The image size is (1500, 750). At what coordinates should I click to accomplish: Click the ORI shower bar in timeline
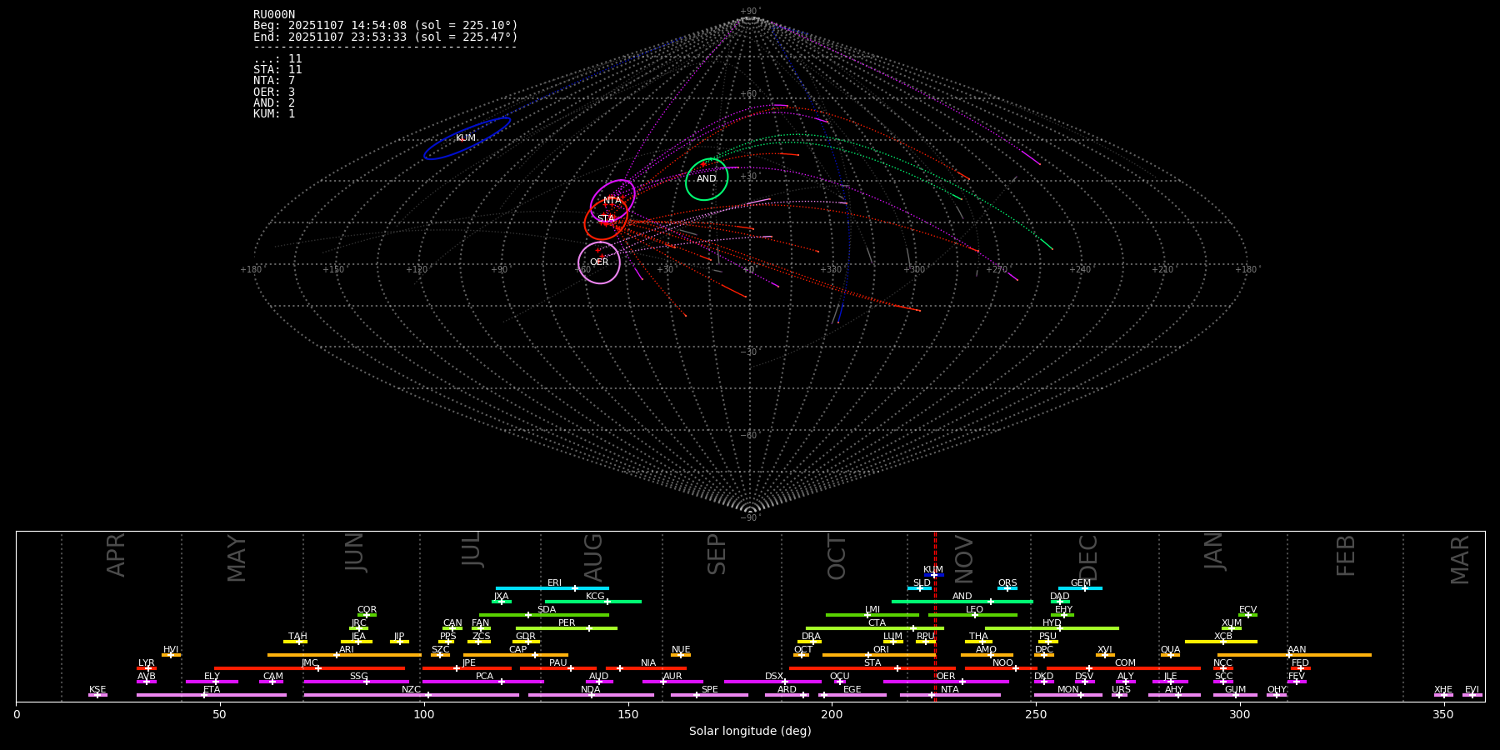[x=879, y=655]
